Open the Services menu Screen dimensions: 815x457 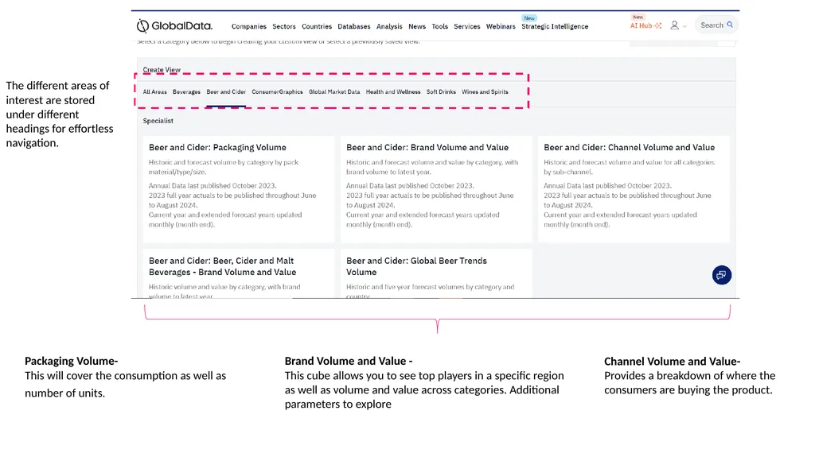click(466, 26)
